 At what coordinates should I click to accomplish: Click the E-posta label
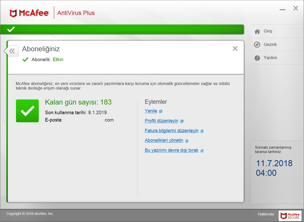pyautogui.click(x=54, y=120)
